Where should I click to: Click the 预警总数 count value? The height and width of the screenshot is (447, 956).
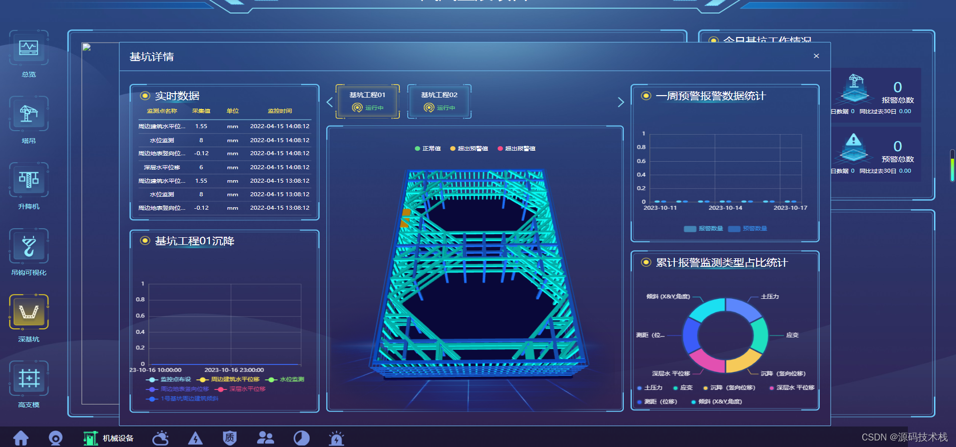898,146
